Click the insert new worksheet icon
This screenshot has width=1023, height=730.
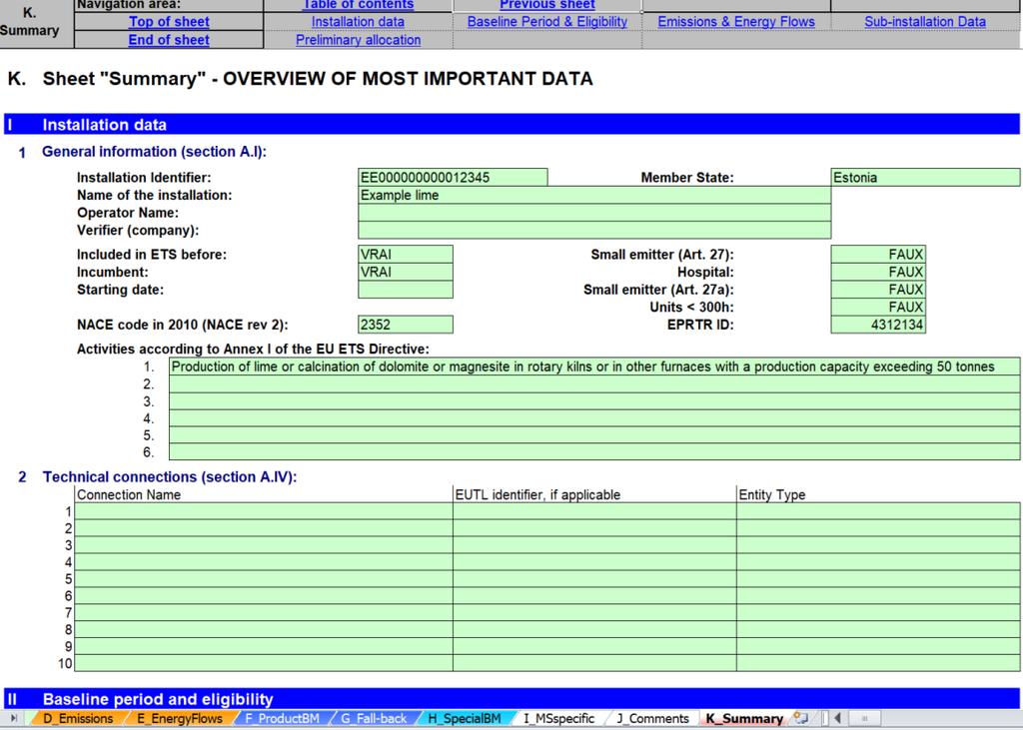tap(801, 718)
